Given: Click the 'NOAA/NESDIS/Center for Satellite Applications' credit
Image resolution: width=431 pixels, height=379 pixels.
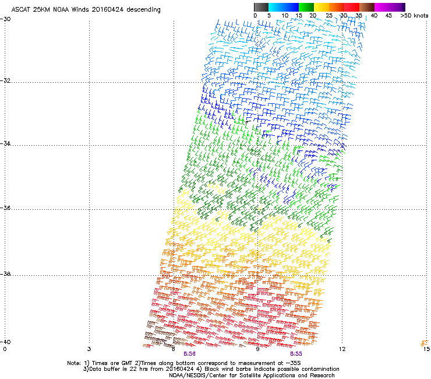Looking at the screenshot, I should pos(252,376).
